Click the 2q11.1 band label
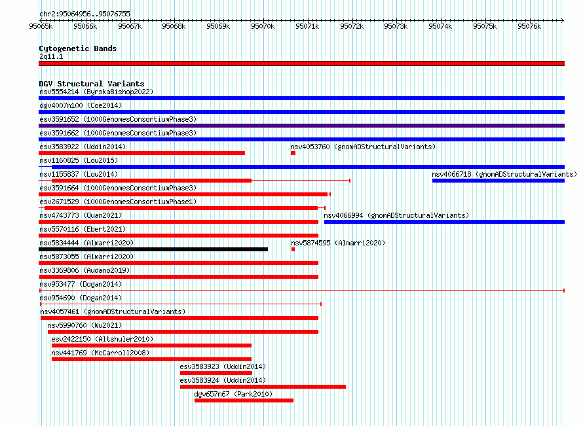This screenshot has height=426, width=583. (x=51, y=56)
